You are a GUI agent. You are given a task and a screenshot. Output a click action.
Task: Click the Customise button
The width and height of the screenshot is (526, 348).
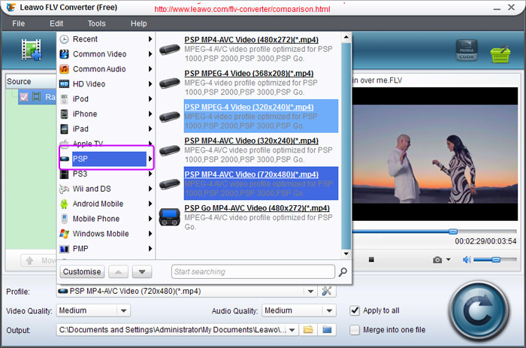click(82, 272)
